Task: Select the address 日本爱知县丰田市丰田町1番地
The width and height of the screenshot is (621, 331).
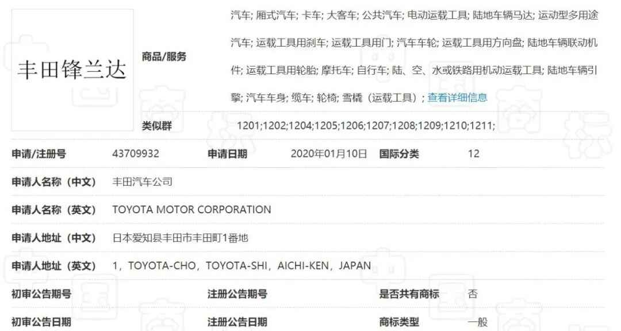Action: 180,237
